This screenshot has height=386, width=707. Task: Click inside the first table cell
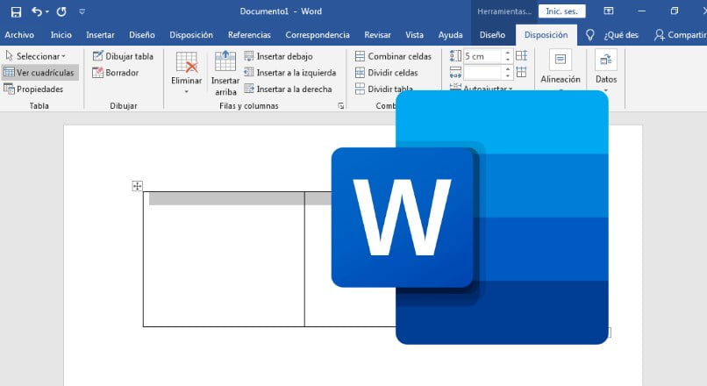(x=224, y=259)
